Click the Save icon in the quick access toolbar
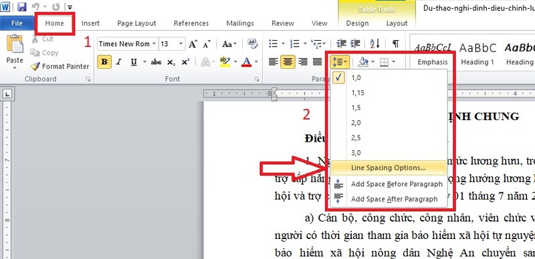 [22, 7]
